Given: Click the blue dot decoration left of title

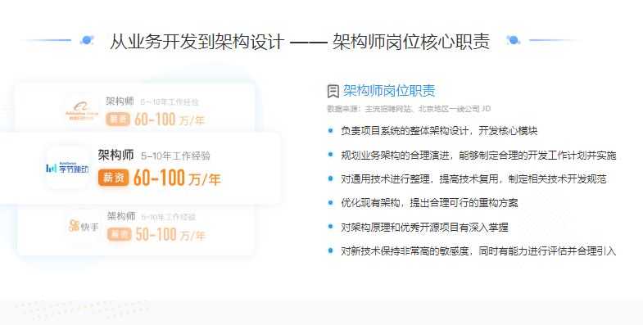Looking at the screenshot, I should [x=87, y=40].
